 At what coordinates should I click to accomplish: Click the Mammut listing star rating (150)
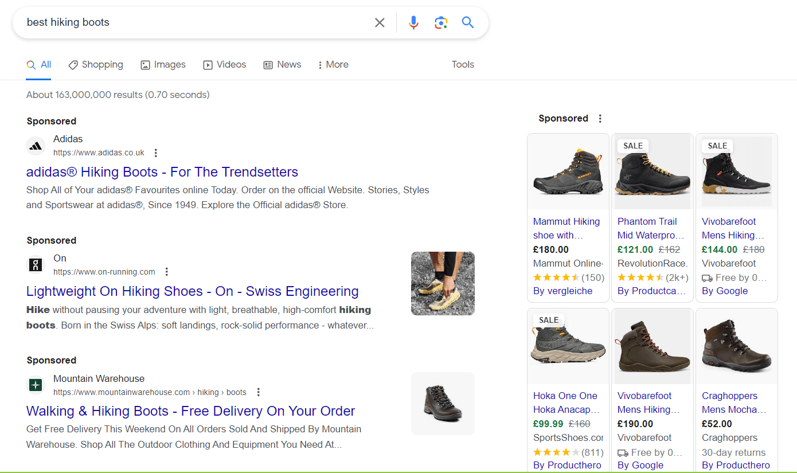569,277
